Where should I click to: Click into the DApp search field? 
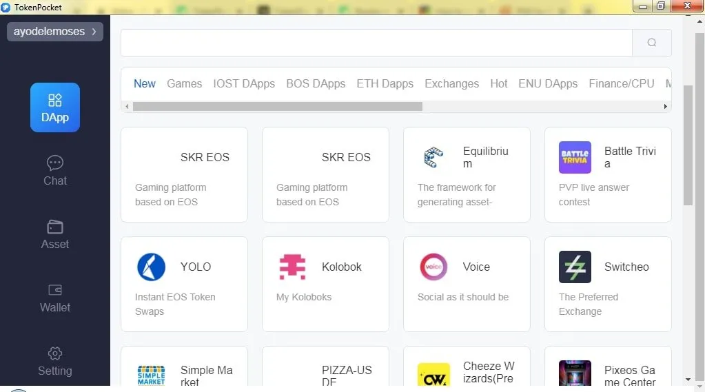coord(376,43)
